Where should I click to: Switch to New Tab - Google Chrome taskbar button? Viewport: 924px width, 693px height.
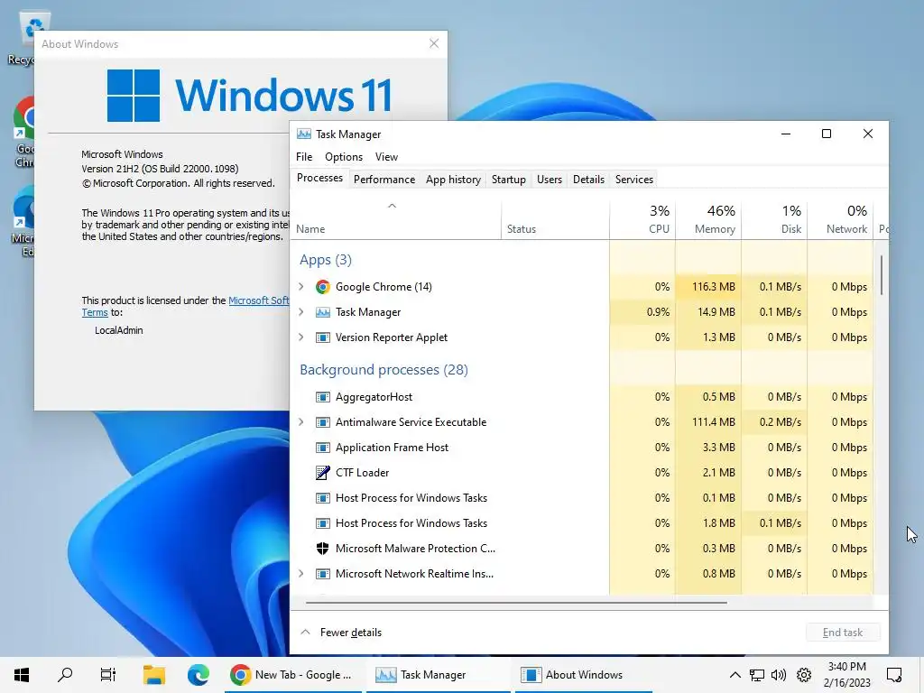(291, 675)
